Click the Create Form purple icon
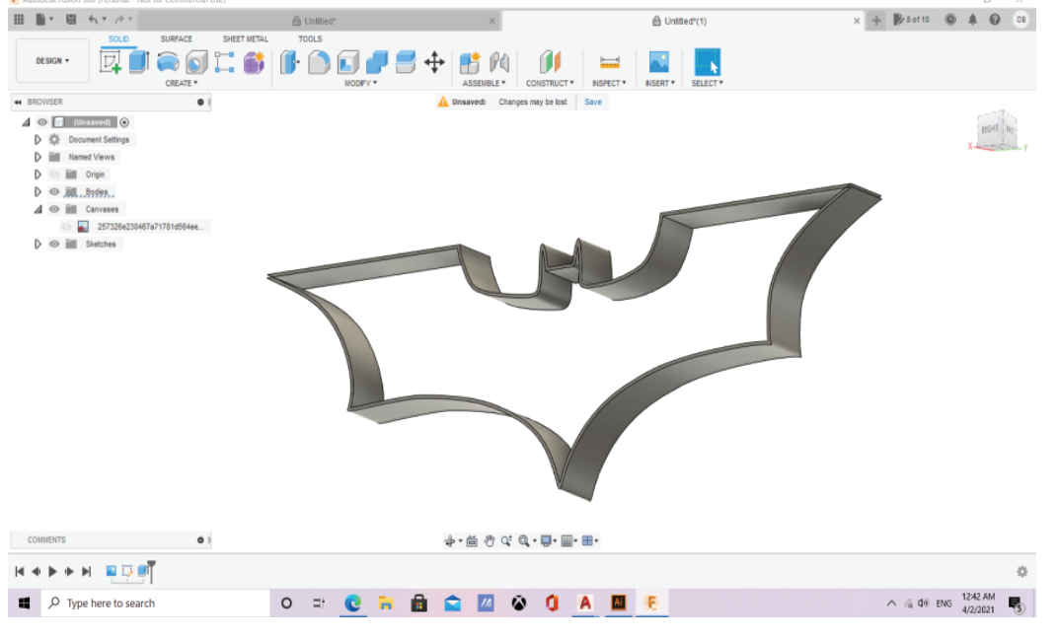 tap(254, 62)
